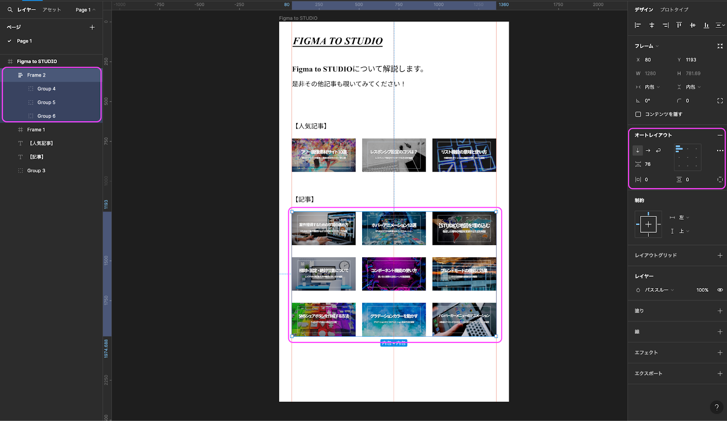Click the フリー画像素材サイト10選 thumbnail

coord(324,155)
